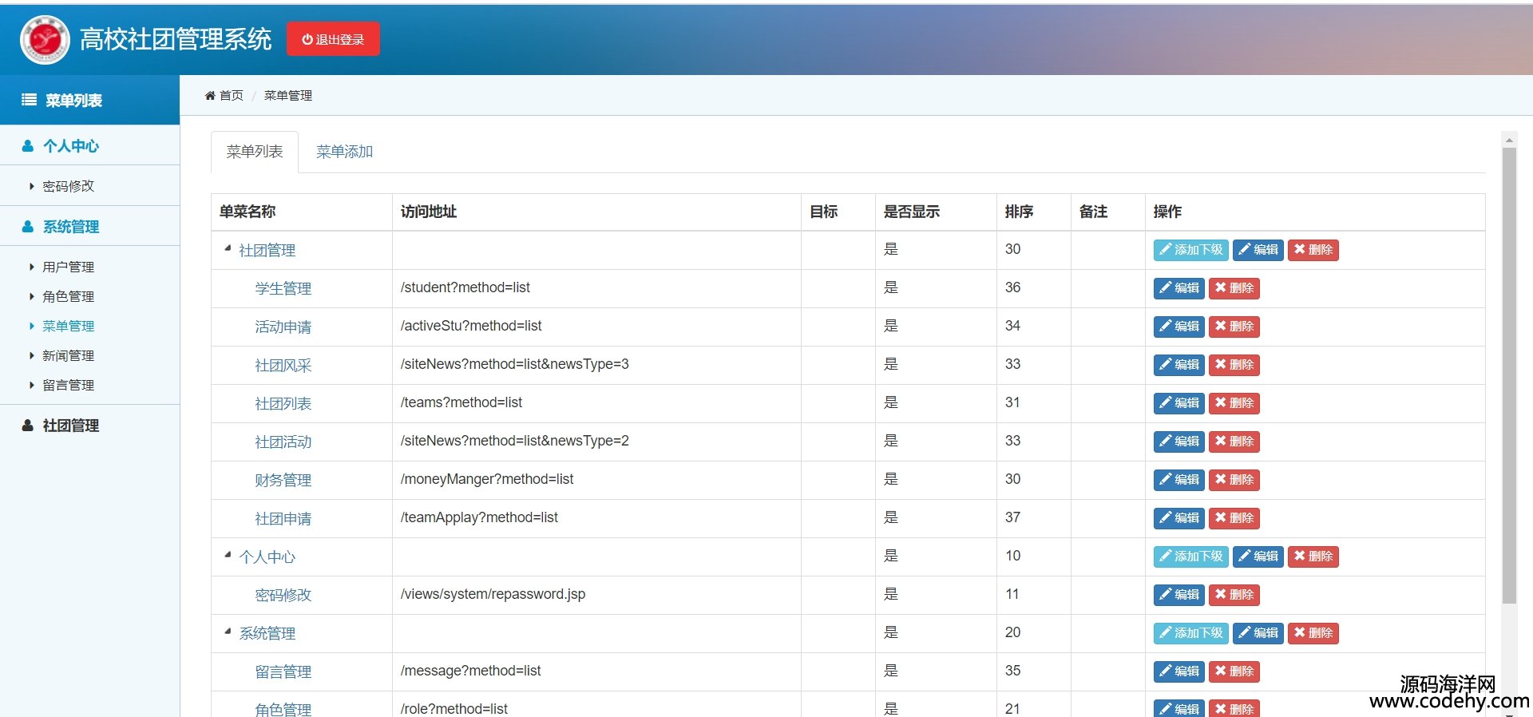Open 角色管理 in the sidebar
This screenshot has width=1533, height=717.
[69, 296]
